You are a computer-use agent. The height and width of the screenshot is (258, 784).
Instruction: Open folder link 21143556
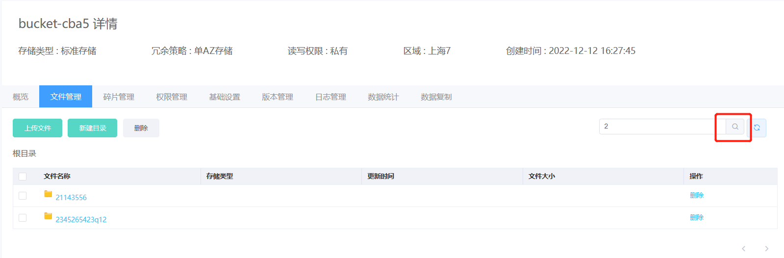[71, 197]
